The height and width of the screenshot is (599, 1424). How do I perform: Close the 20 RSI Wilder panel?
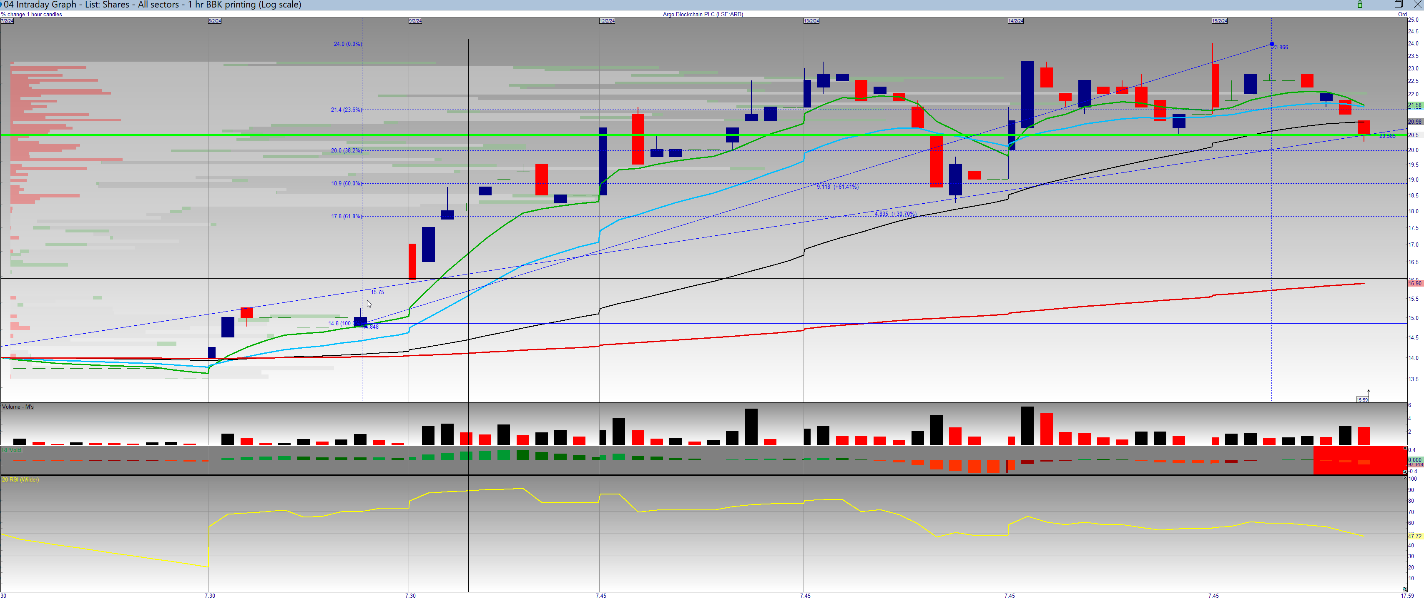tap(1405, 477)
